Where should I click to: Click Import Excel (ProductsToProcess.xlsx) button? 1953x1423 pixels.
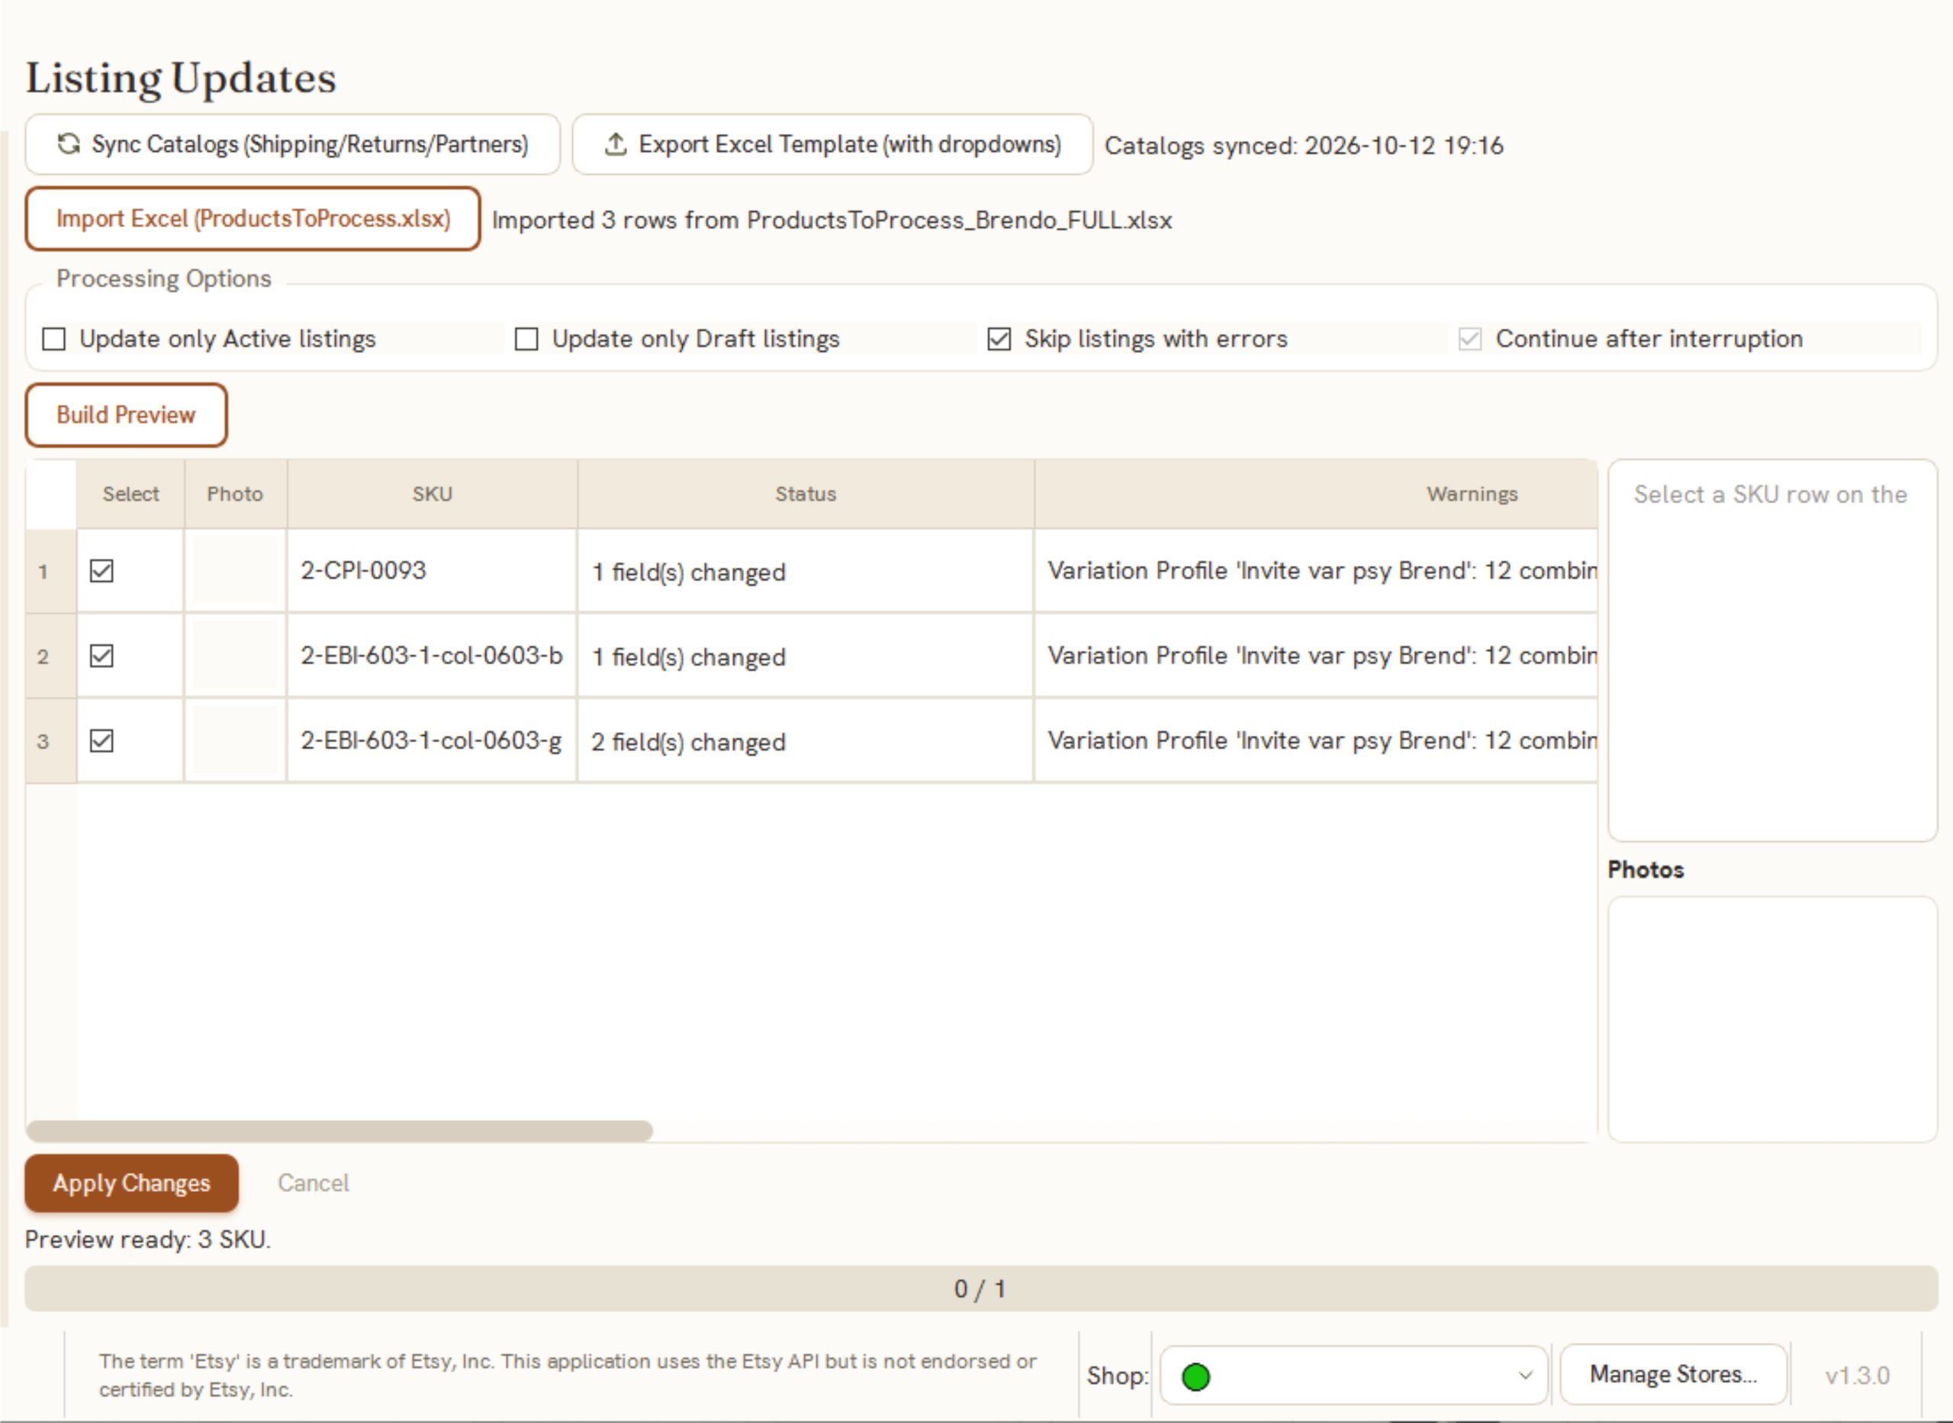pyautogui.click(x=253, y=219)
